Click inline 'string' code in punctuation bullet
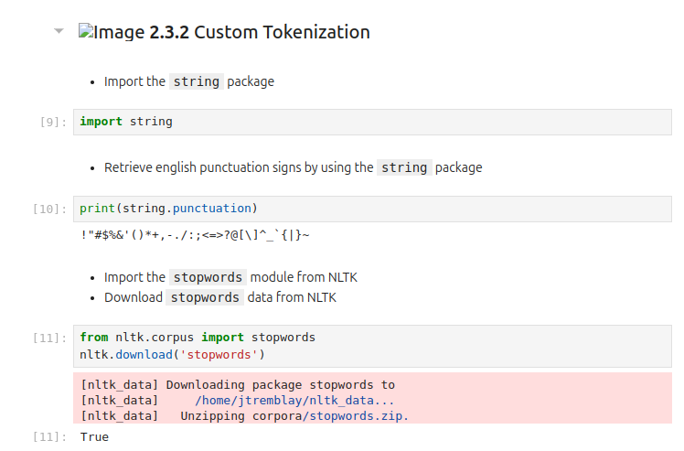This screenshot has height=451, width=684. (404, 167)
